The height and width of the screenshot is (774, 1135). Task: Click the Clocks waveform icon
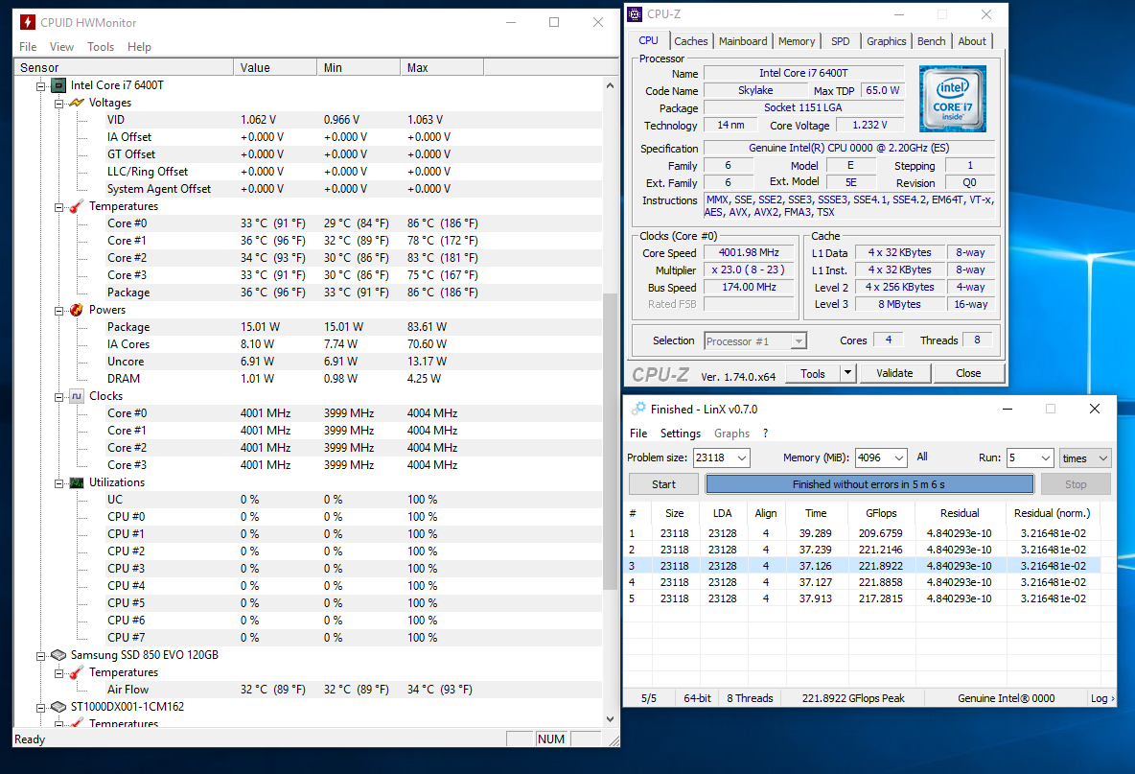click(77, 396)
